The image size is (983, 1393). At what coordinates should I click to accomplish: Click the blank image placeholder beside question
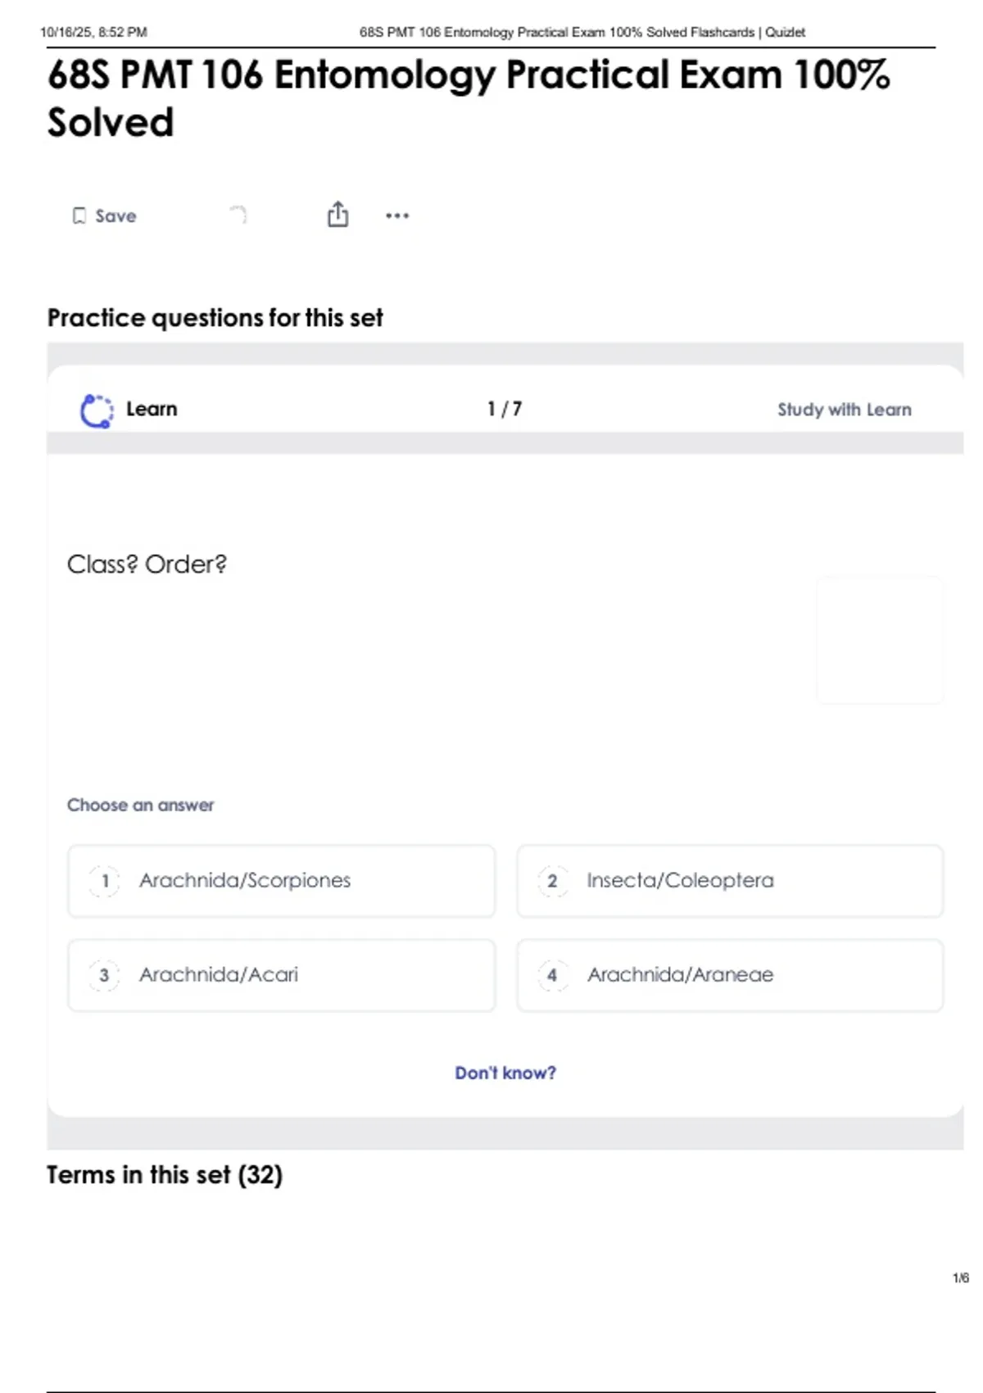click(x=880, y=640)
